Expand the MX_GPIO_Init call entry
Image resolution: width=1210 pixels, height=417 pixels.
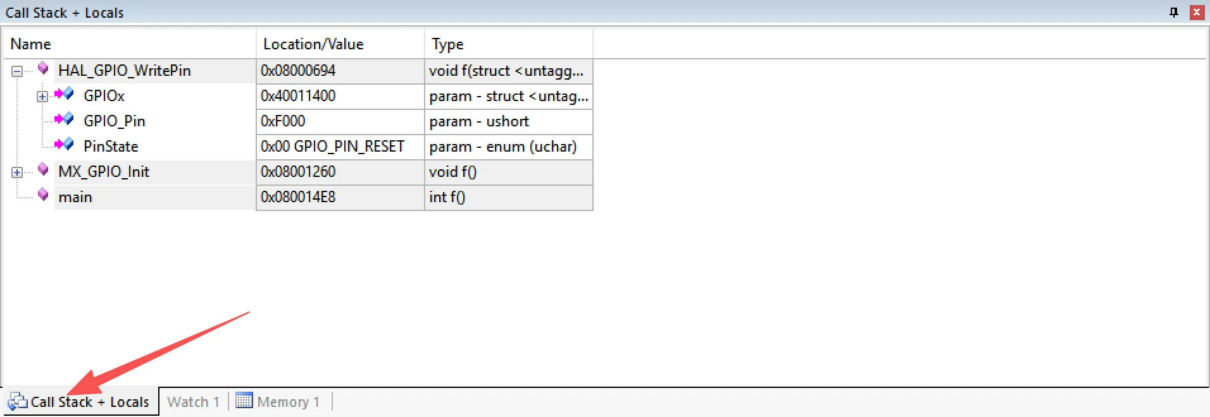click(17, 172)
